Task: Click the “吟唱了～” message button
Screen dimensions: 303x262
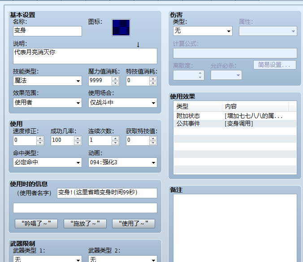Action: pos(36,223)
